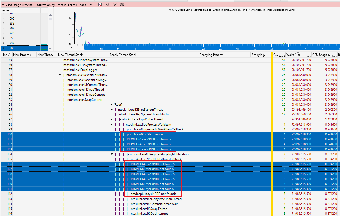Screen dimensions: 340x216
Task: Collapse the KeWaitForMulti... node on line 88
Action: point(60,75)
